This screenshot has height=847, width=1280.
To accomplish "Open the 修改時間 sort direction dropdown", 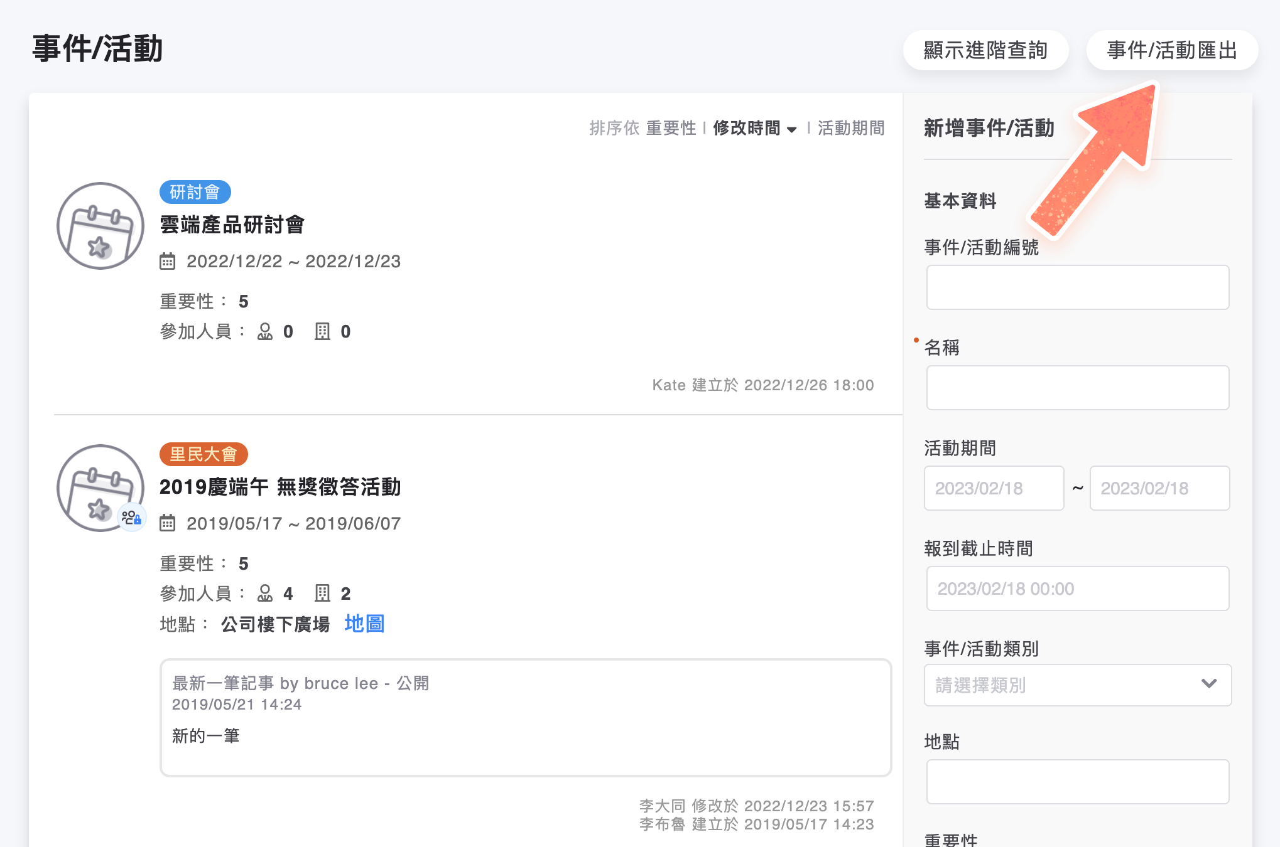I will [x=791, y=129].
